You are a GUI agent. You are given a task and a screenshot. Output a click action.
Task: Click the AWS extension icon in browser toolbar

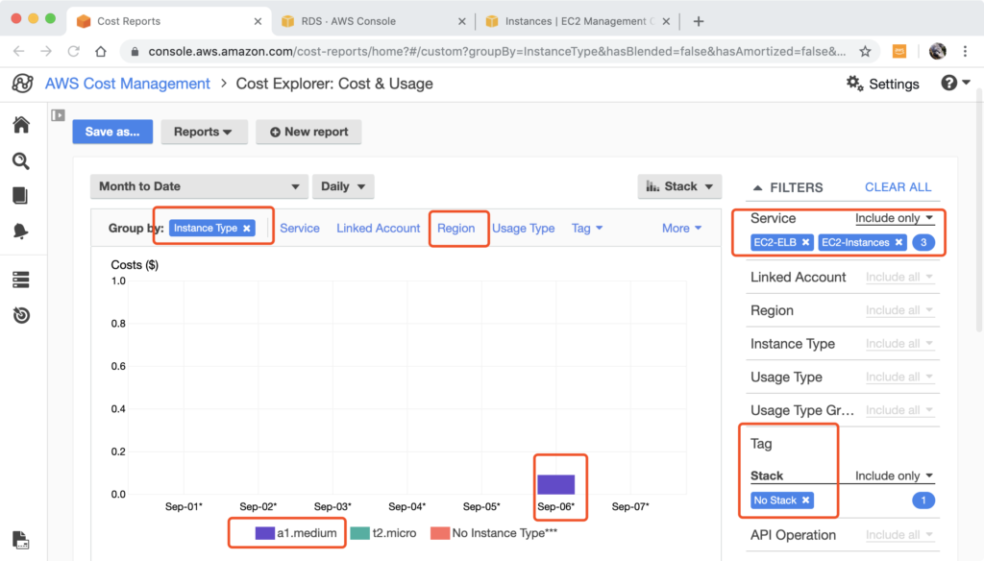point(899,52)
